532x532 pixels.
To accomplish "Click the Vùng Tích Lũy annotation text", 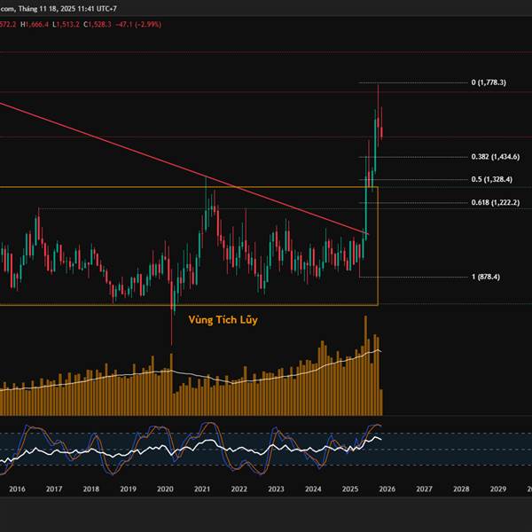I will tap(223, 320).
